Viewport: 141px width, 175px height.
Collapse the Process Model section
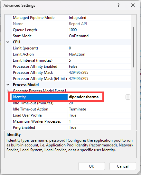pyautogui.click(x=8, y=85)
